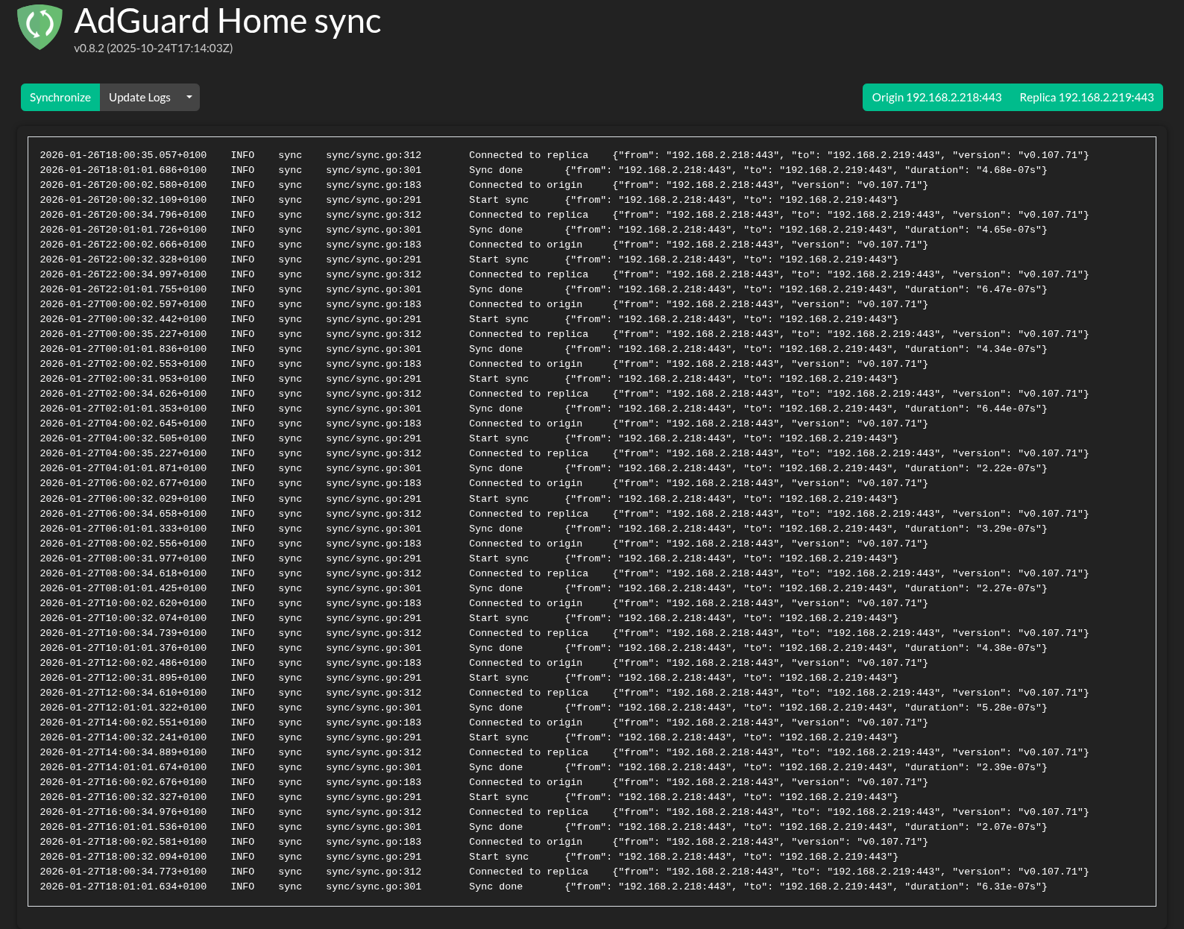Click timestamp 2026-01-27T06:00:34.658+0100
This screenshot has height=929, width=1184.
(x=123, y=514)
